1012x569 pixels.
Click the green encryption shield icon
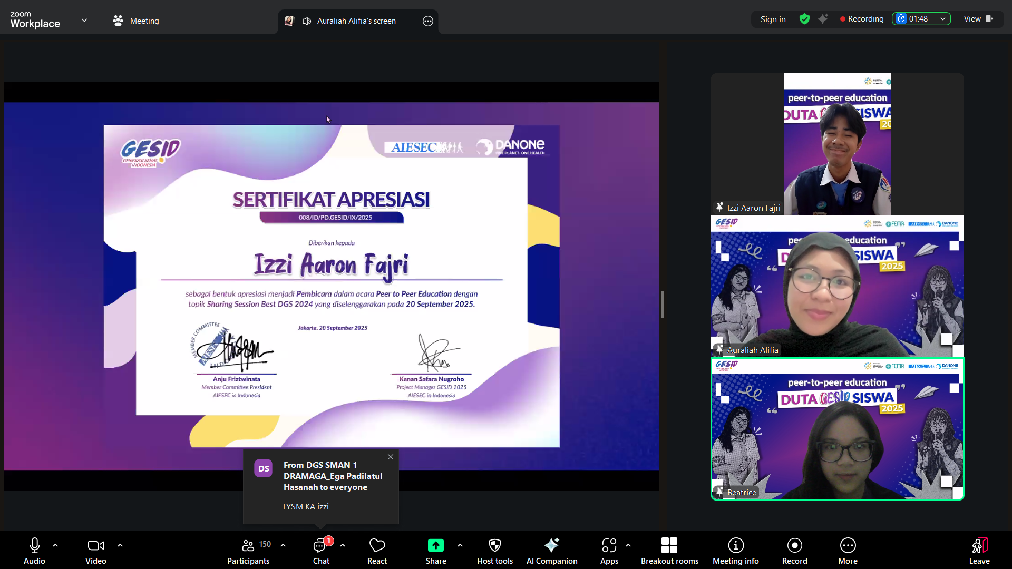[x=804, y=19]
